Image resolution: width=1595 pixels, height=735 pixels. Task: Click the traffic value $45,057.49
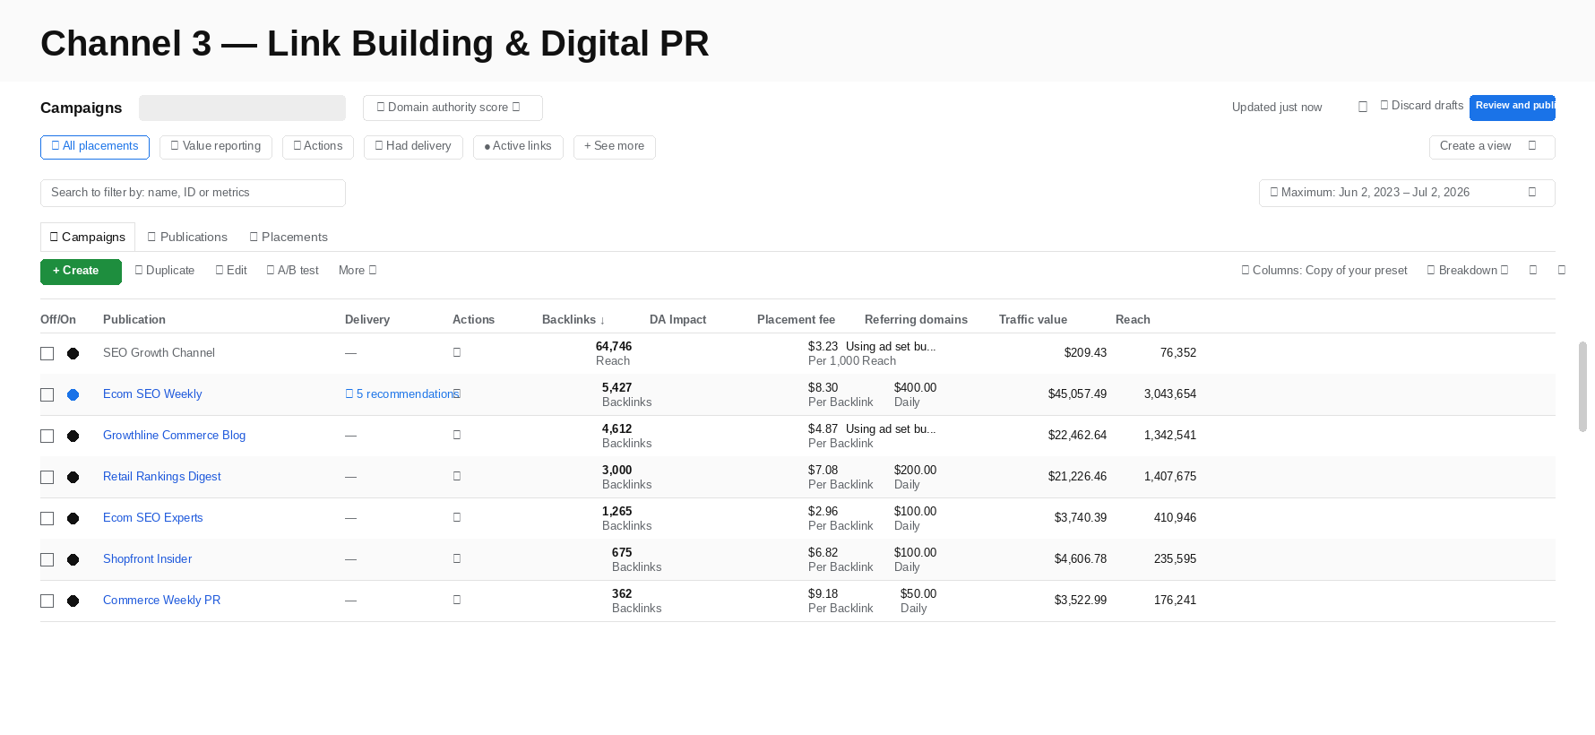(1077, 394)
